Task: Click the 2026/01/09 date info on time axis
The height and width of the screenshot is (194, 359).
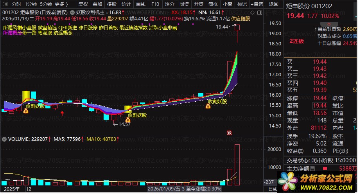Action: (x=184, y=189)
